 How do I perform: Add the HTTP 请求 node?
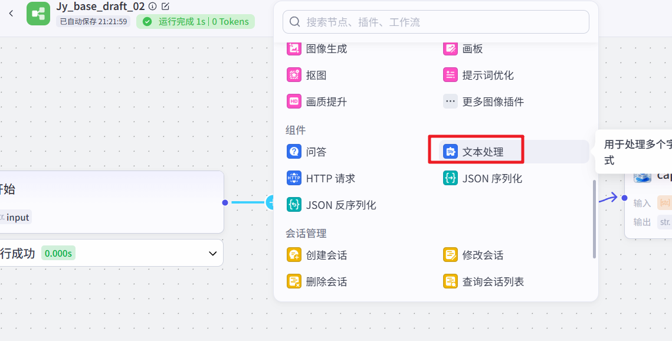click(330, 178)
